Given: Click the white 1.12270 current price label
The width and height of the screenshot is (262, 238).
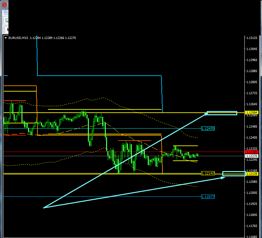Looking at the screenshot, I should pos(252,156).
